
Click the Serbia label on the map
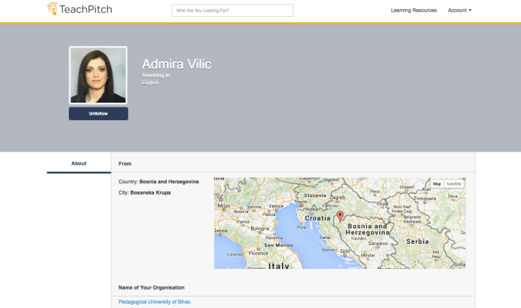point(418,241)
